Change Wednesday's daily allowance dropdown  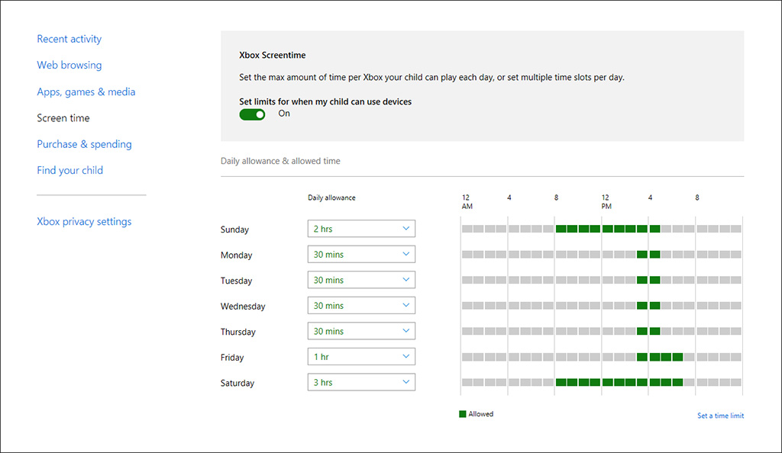coord(361,306)
